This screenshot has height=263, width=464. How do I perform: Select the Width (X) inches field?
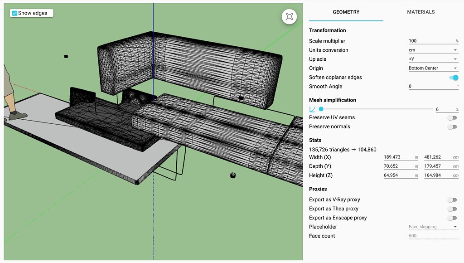399,157
